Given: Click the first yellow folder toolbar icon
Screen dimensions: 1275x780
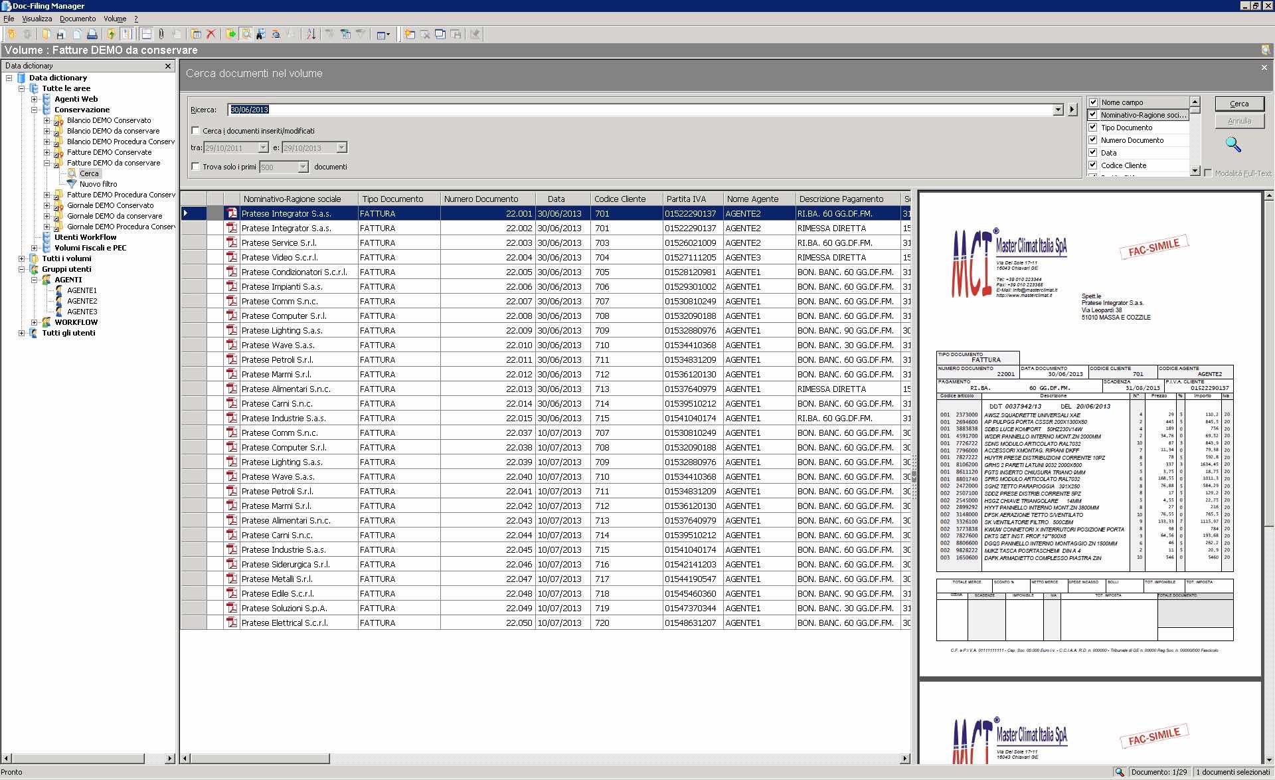Looking at the screenshot, I should click(x=11, y=34).
